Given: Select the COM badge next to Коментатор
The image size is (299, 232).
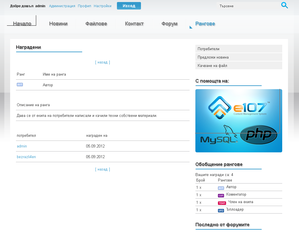Looking at the screenshot, I should [221, 195].
